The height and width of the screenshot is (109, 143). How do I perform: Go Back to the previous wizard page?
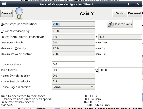click(x=119, y=13)
